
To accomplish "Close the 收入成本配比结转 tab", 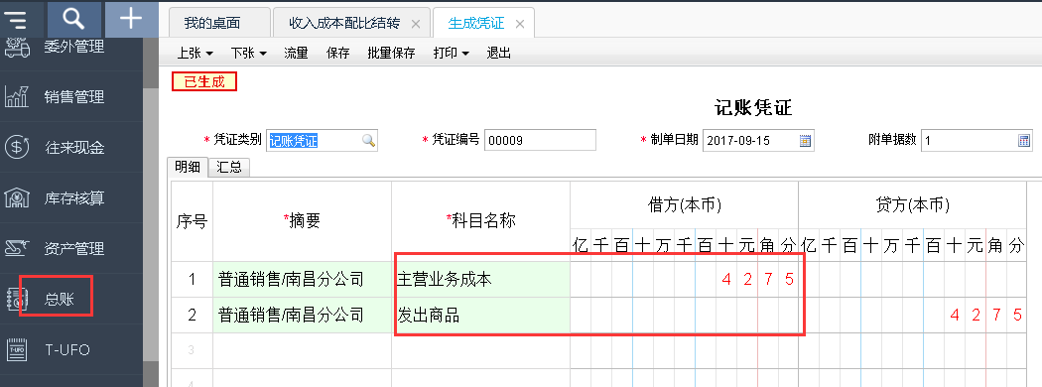I will tap(416, 24).
